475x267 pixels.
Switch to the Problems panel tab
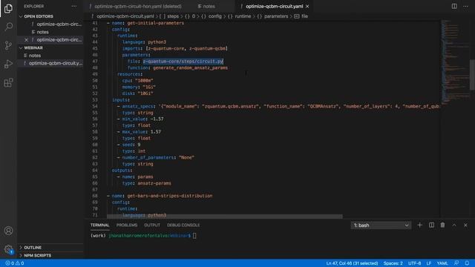127,225
